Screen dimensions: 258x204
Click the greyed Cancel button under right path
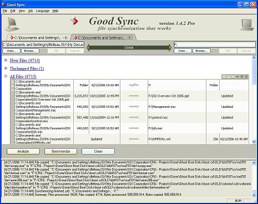point(246,51)
